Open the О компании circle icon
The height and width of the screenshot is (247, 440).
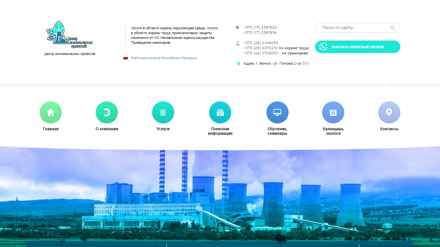pos(107,112)
